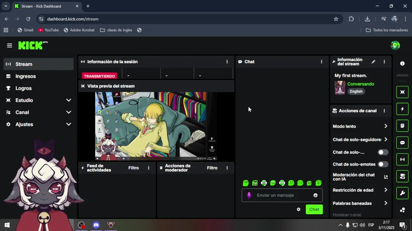
Task: Open the Chat panel three-dot menu
Action: tap(321, 62)
